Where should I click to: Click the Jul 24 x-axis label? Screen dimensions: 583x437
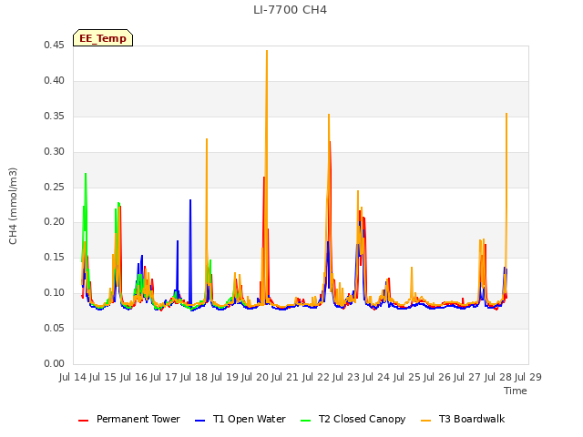click(376, 377)
